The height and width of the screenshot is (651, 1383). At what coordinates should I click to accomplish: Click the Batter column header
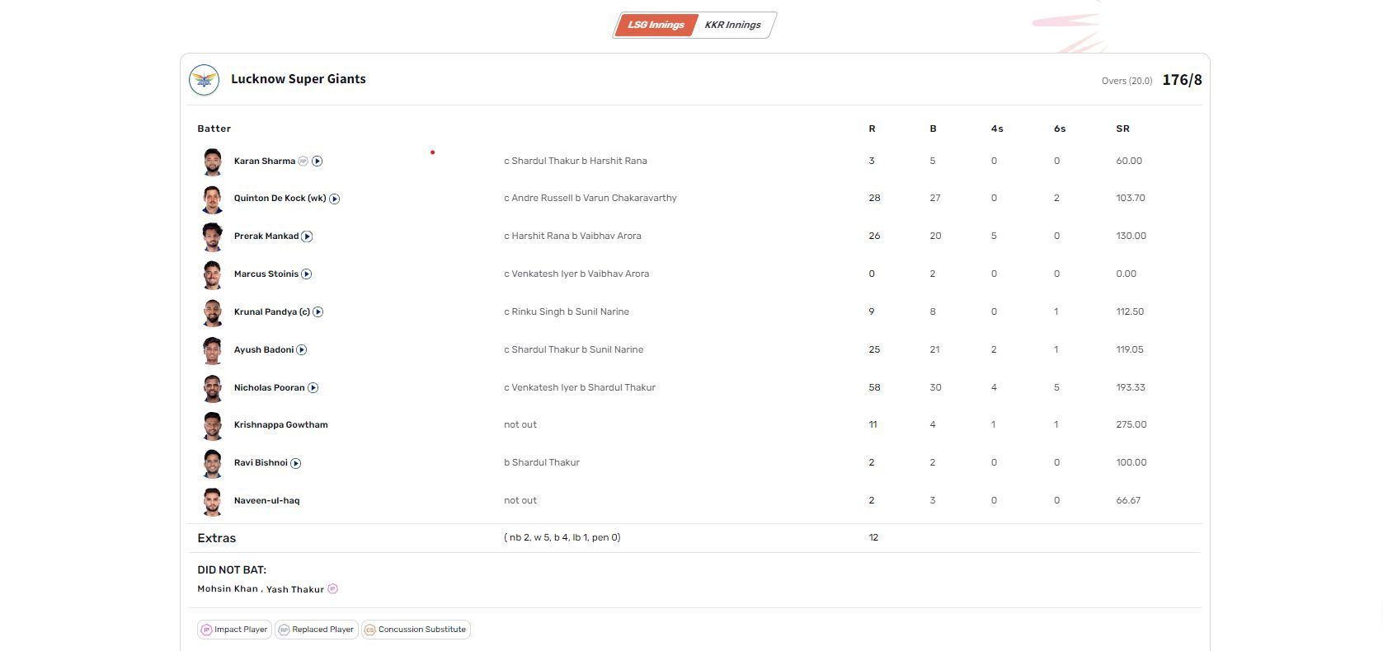click(214, 129)
